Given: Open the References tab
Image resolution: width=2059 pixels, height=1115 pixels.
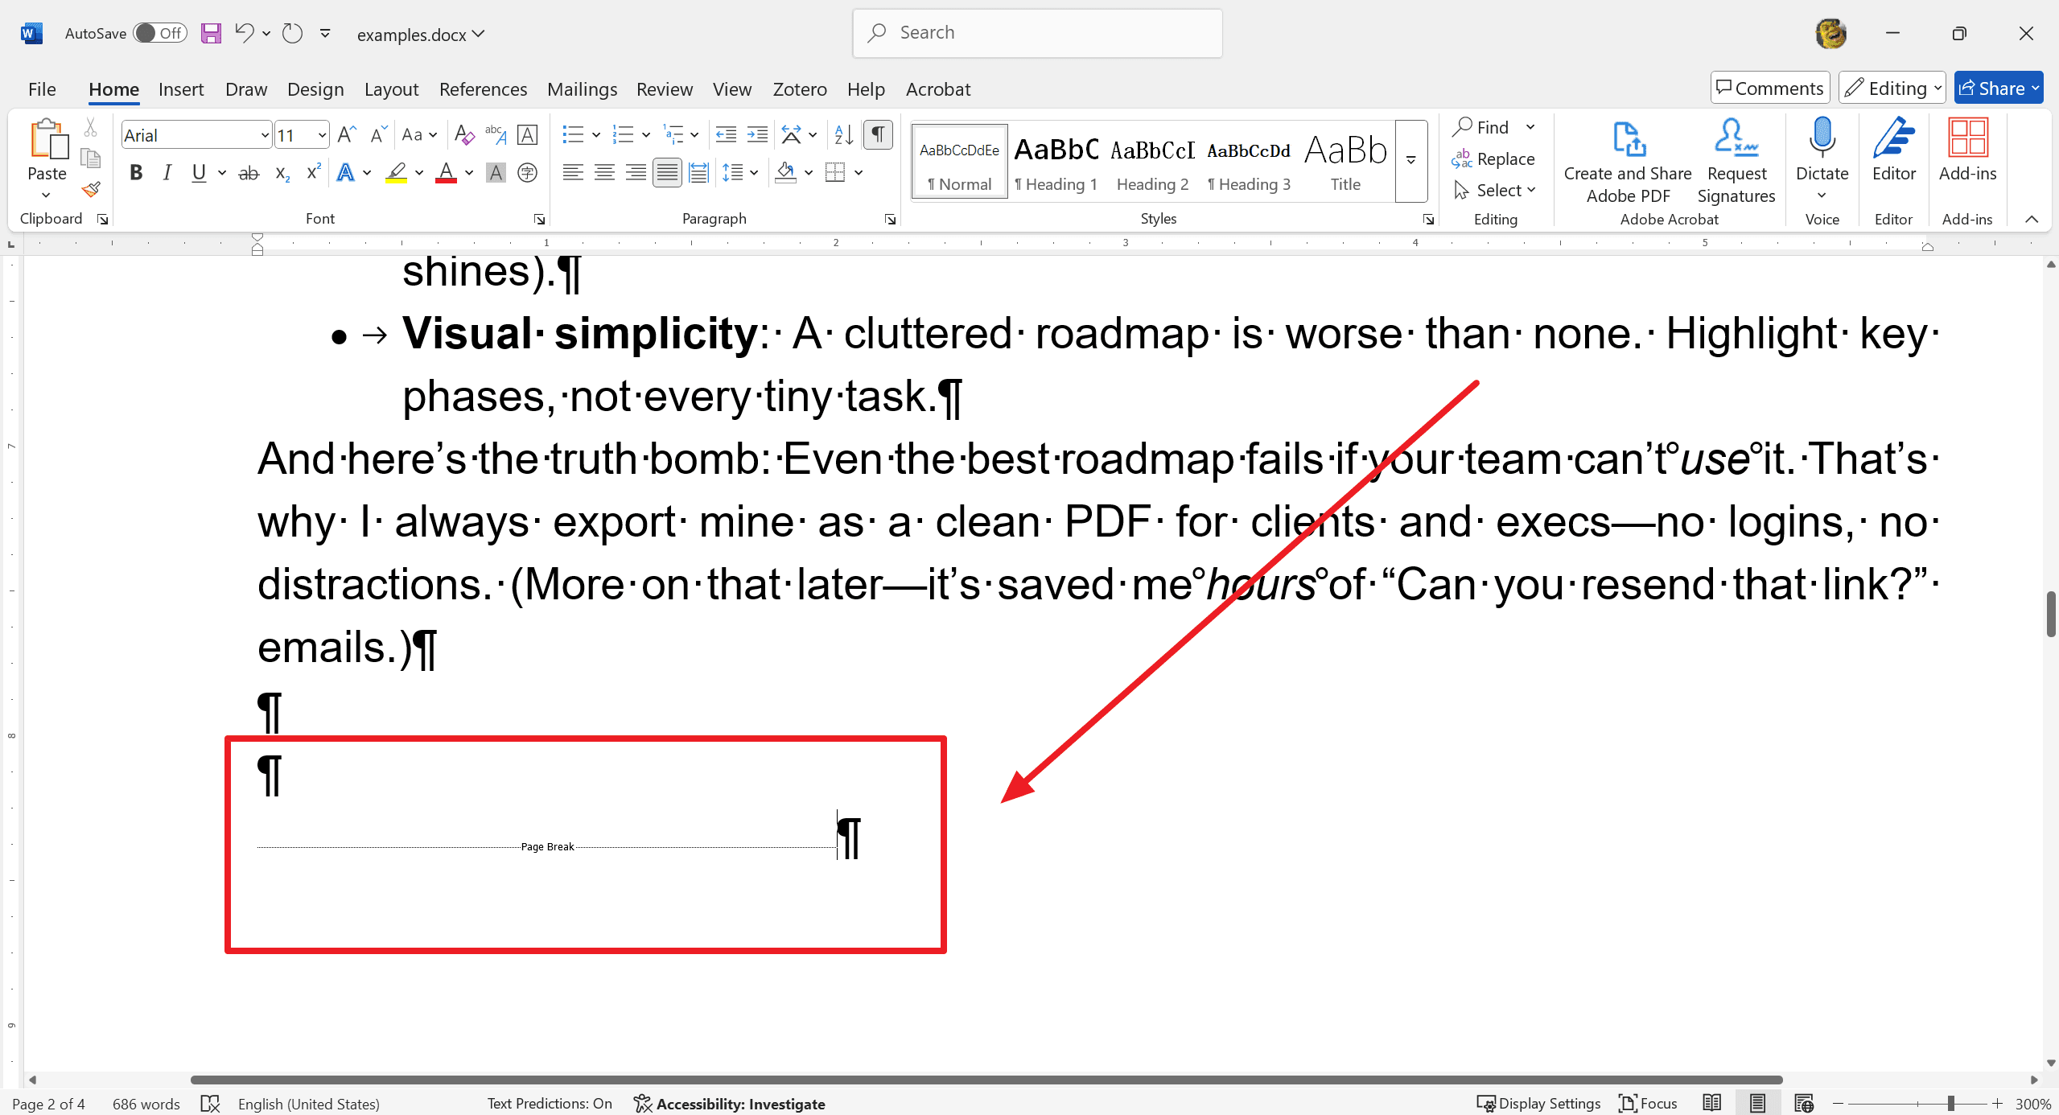Looking at the screenshot, I should [483, 89].
